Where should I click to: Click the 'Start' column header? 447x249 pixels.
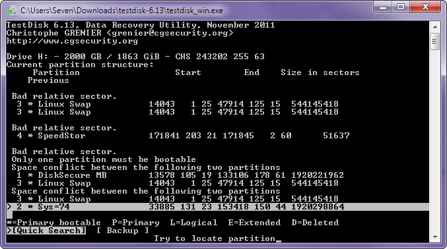coord(188,72)
